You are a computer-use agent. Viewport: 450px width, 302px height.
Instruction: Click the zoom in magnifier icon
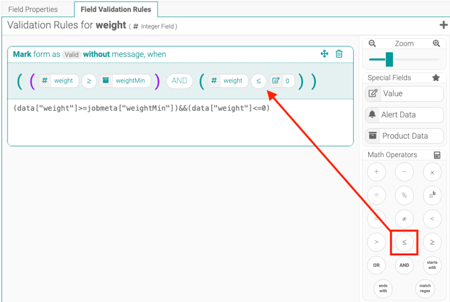coord(437,44)
